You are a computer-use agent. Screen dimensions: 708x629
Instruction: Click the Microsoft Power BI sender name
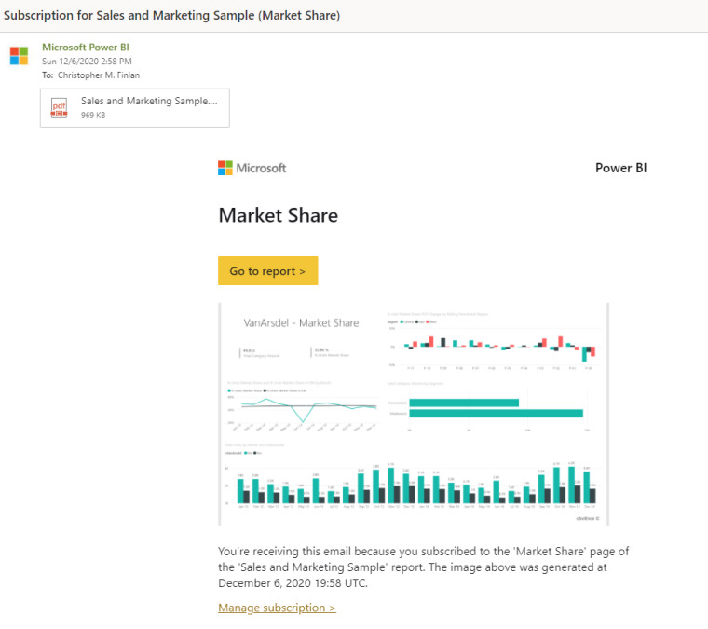click(86, 47)
